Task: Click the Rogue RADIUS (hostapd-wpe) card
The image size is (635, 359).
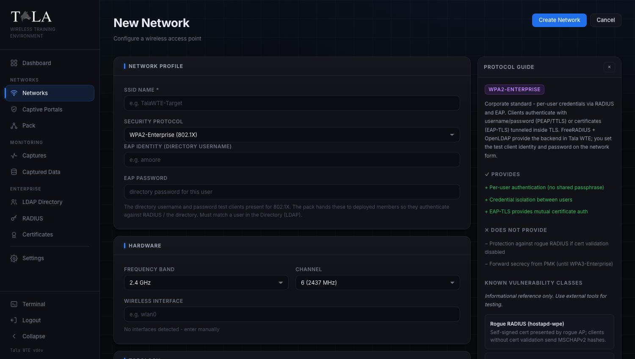Action: (x=549, y=332)
